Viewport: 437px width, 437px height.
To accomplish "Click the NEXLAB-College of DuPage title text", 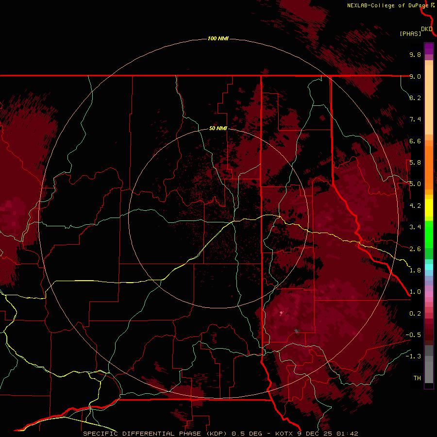I will (x=387, y=5).
